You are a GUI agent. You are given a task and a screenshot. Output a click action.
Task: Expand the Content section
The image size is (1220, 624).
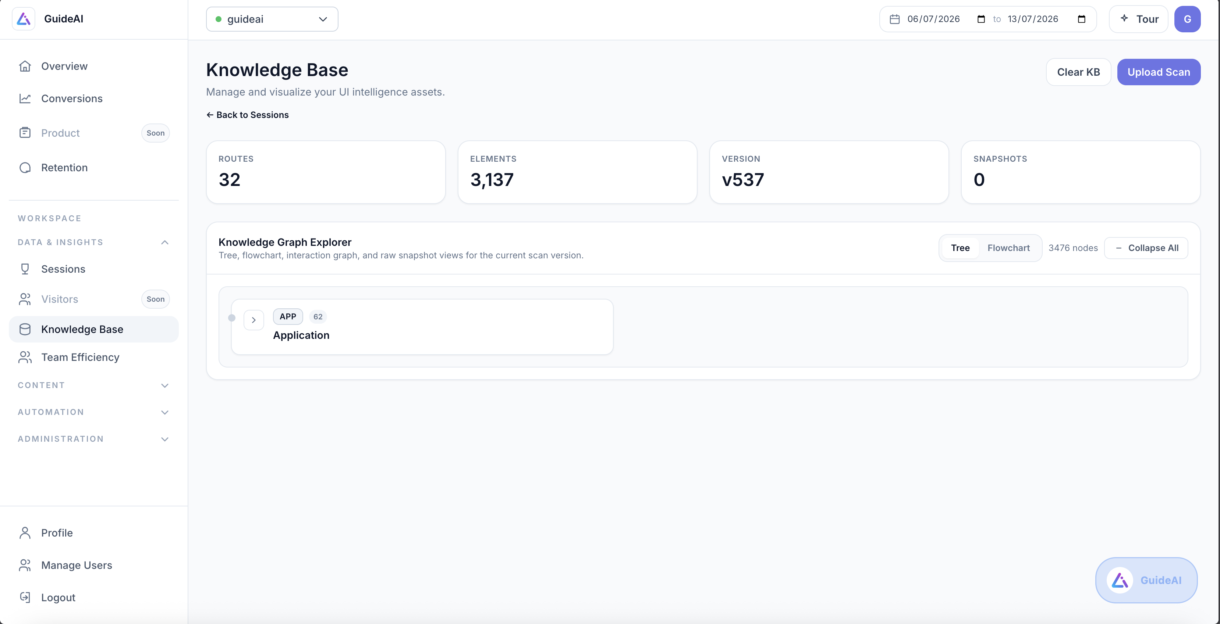pyautogui.click(x=93, y=385)
